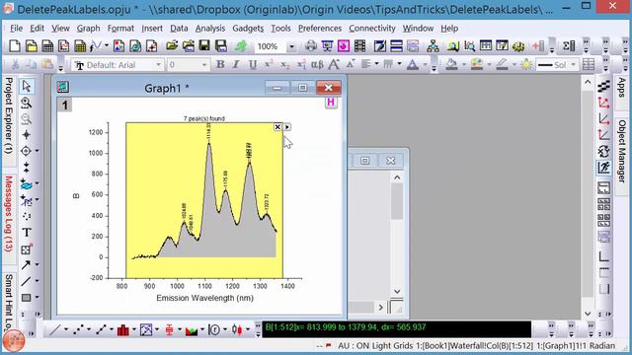Toggle Greek alpha-beta symbols
Viewport: 632px width, 355px height.
pos(317,64)
